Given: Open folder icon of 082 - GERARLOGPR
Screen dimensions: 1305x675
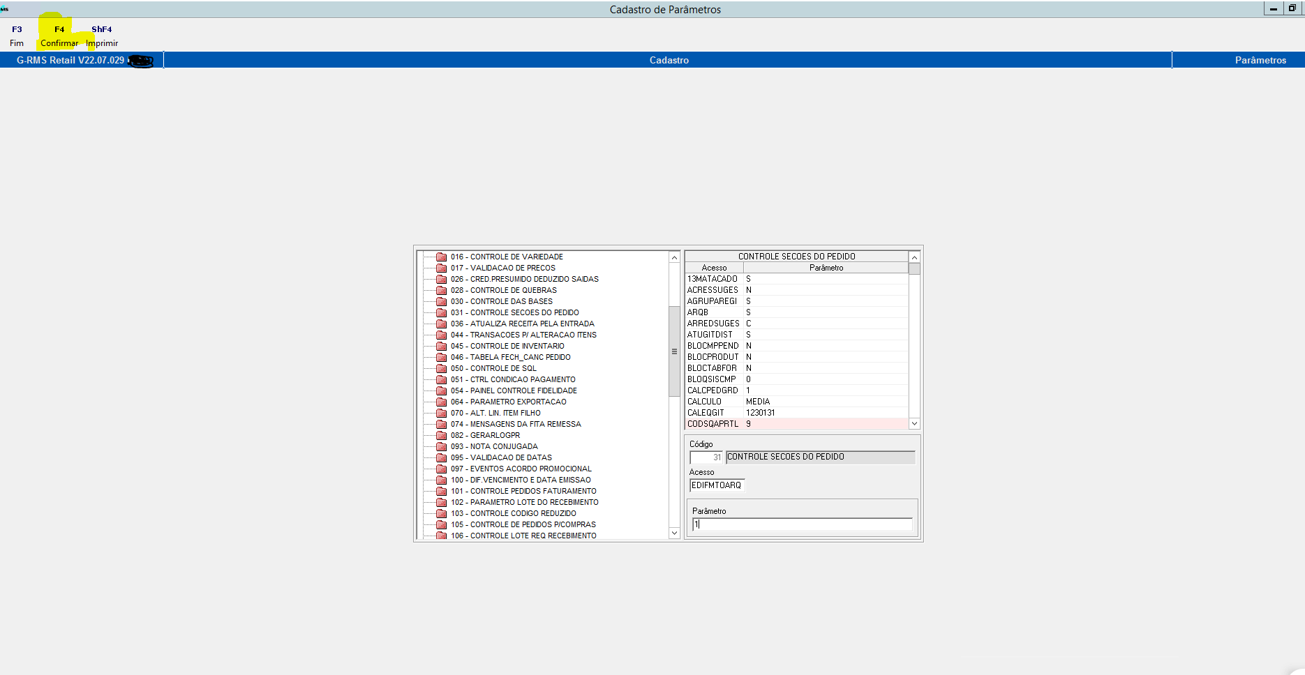Looking at the screenshot, I should pos(441,435).
